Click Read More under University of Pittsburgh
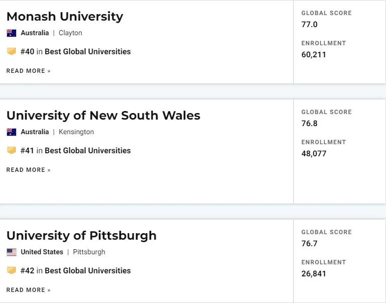Screen dimensions: 386x303 pos(28,290)
